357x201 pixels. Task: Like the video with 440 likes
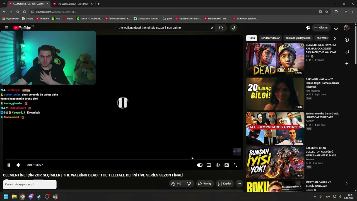(176, 184)
